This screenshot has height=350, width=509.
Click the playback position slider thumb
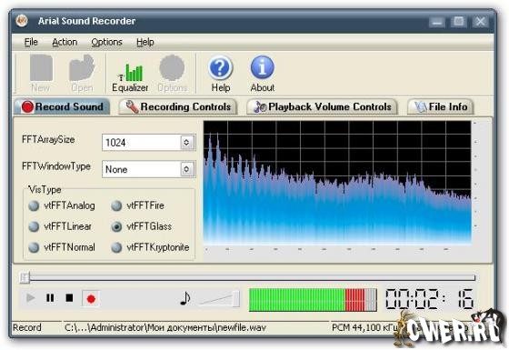point(25,277)
